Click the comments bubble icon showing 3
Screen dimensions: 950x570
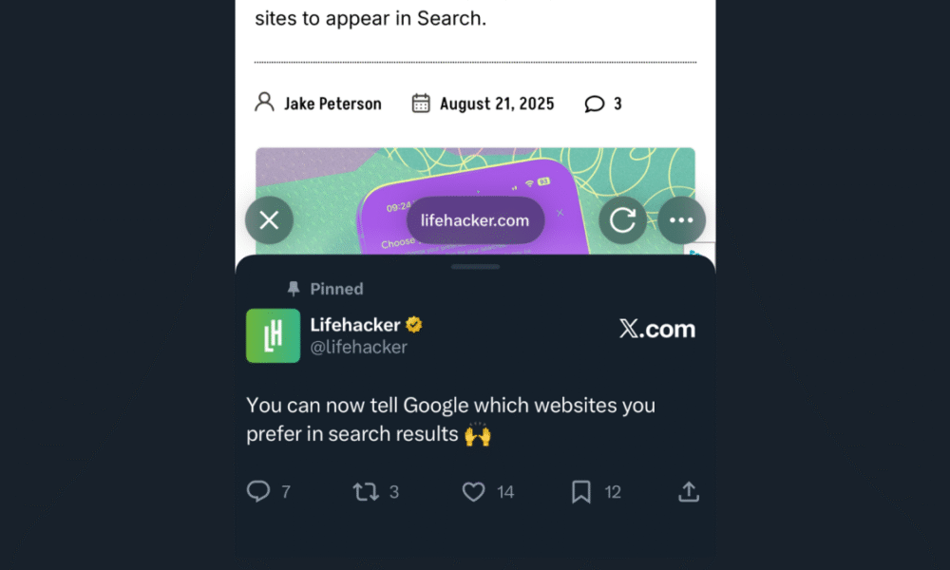(x=595, y=104)
